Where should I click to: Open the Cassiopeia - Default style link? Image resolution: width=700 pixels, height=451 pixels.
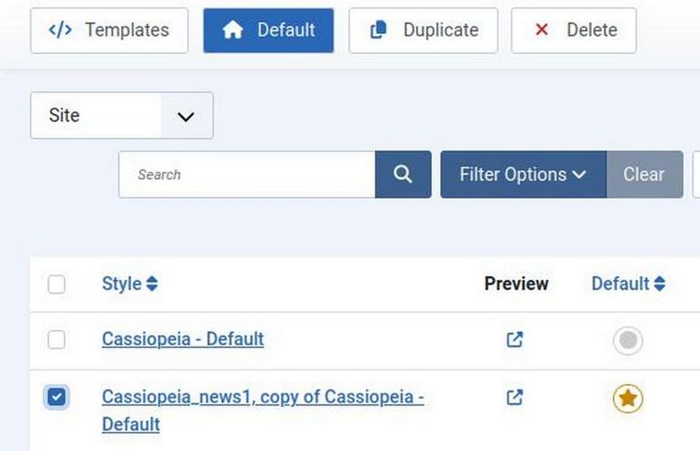click(183, 338)
